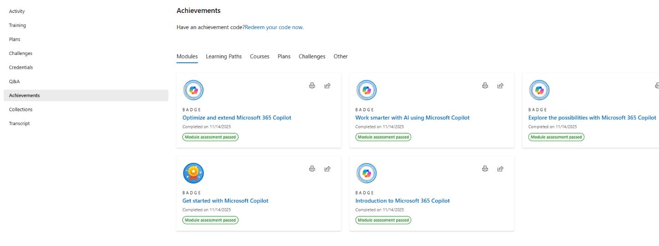Click the Explore the possibilities badge image
The image size is (659, 246).
[x=539, y=90]
